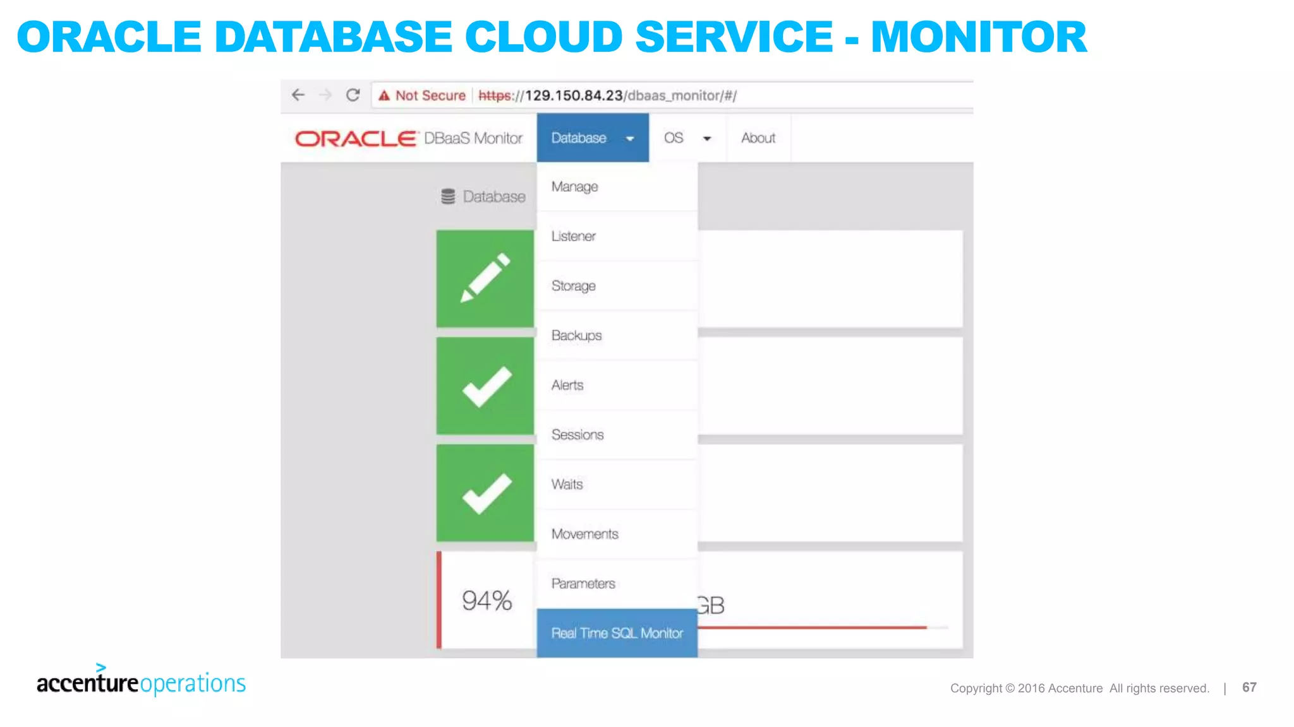Open the Database dropdown menu
The image size is (1294, 727).
point(593,138)
